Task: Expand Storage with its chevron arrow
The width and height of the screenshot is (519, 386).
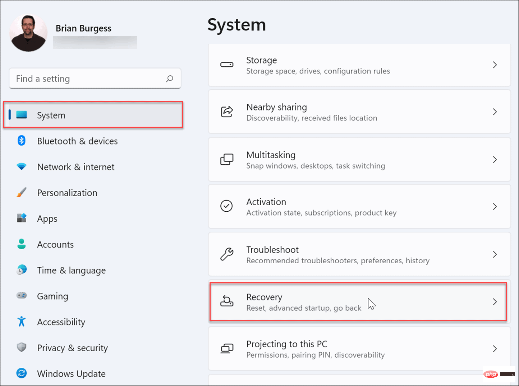Action: (495, 65)
